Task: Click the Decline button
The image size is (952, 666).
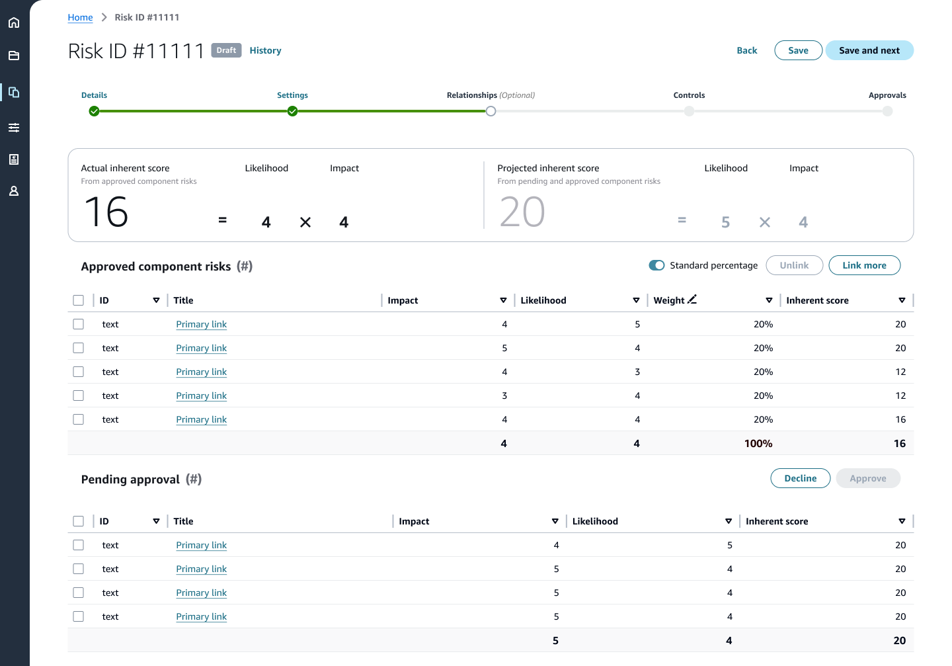Action: click(800, 478)
